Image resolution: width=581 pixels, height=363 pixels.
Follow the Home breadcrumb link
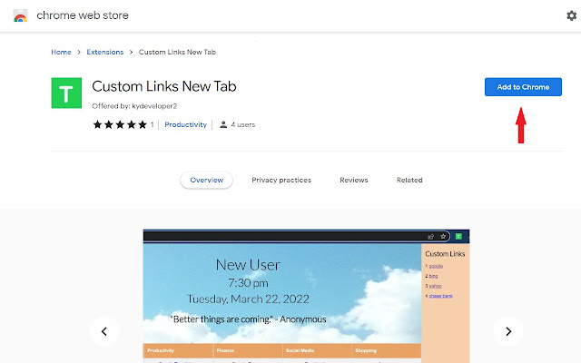(61, 52)
